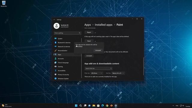Viewport: 192px width, 108px height.
Task: Open the Filter by All drives dropdown
Action: pos(97,73)
